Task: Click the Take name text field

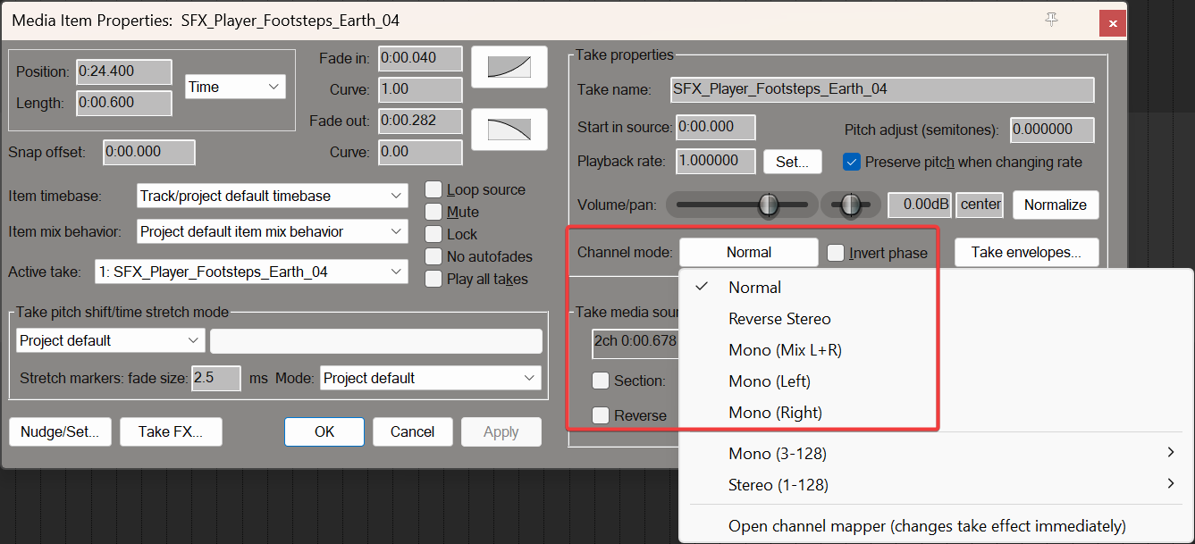Action: click(882, 89)
